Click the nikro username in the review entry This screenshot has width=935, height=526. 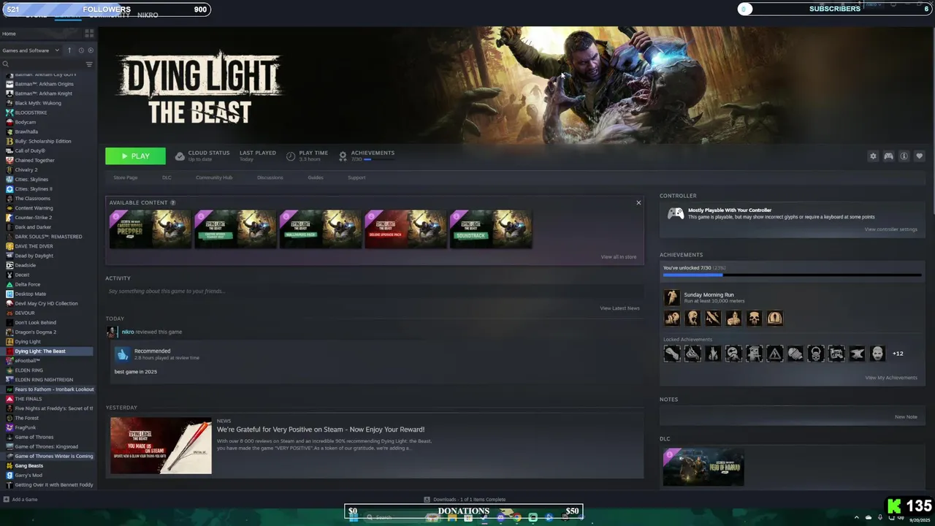click(127, 332)
